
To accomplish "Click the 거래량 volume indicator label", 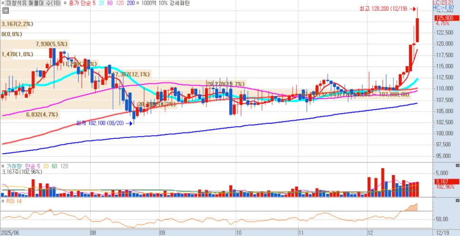I will pyautogui.click(x=14, y=166).
